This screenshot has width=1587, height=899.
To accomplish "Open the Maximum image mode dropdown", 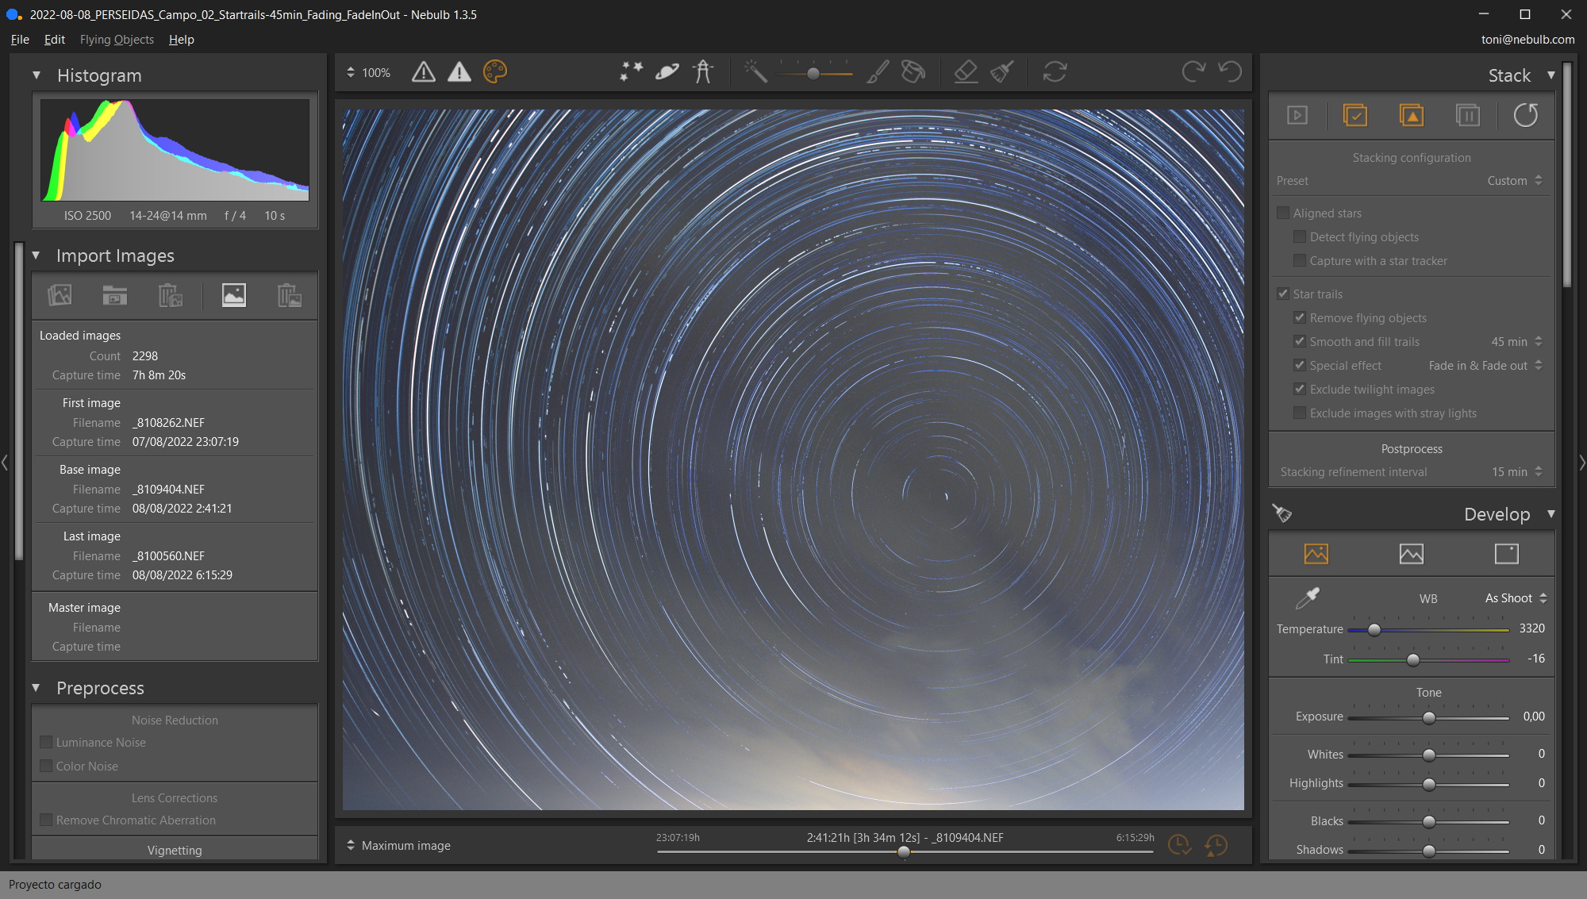I will click(x=399, y=846).
